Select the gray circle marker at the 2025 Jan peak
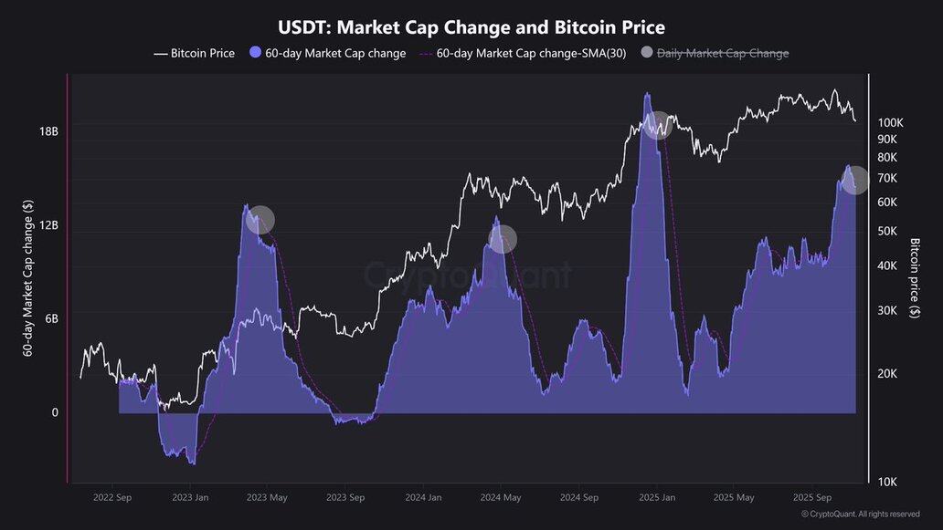This screenshot has width=943, height=530. click(658, 124)
